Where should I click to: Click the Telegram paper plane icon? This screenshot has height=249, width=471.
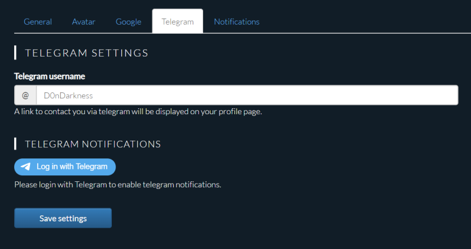(26, 167)
